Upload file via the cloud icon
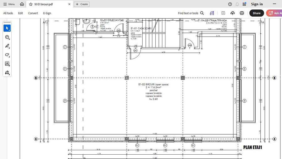Viewport: 282px width, 159px height. pos(232,13)
